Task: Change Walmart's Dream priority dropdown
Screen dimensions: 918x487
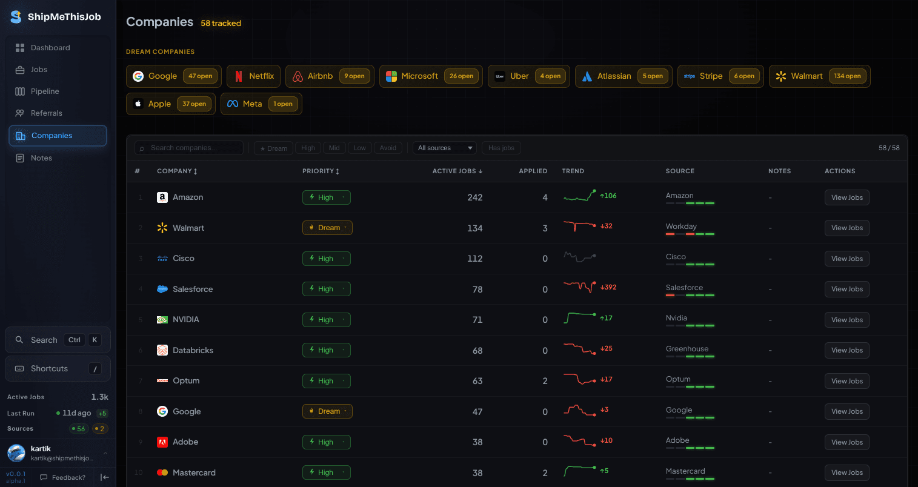Action: [x=327, y=228]
